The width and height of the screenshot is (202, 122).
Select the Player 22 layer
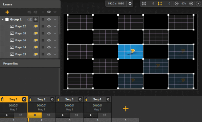[x=21, y=26]
